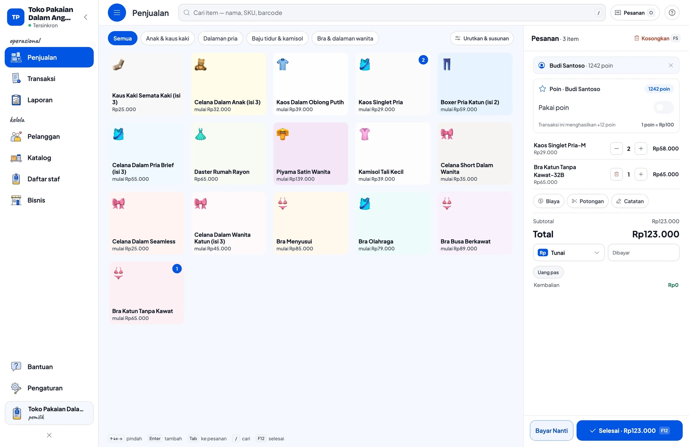Complete order with Selesai Rp123.000 button
Viewport: 689px width, 447px height.
coord(629,431)
